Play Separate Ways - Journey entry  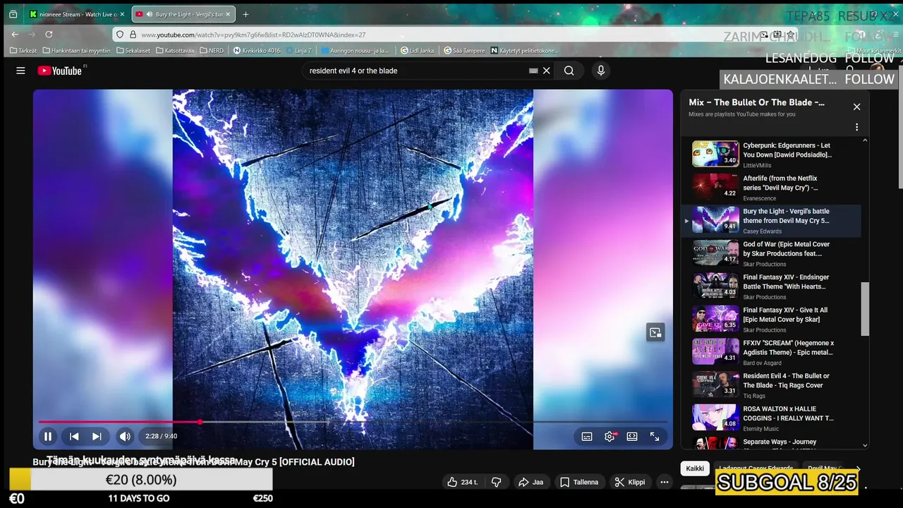click(x=772, y=444)
